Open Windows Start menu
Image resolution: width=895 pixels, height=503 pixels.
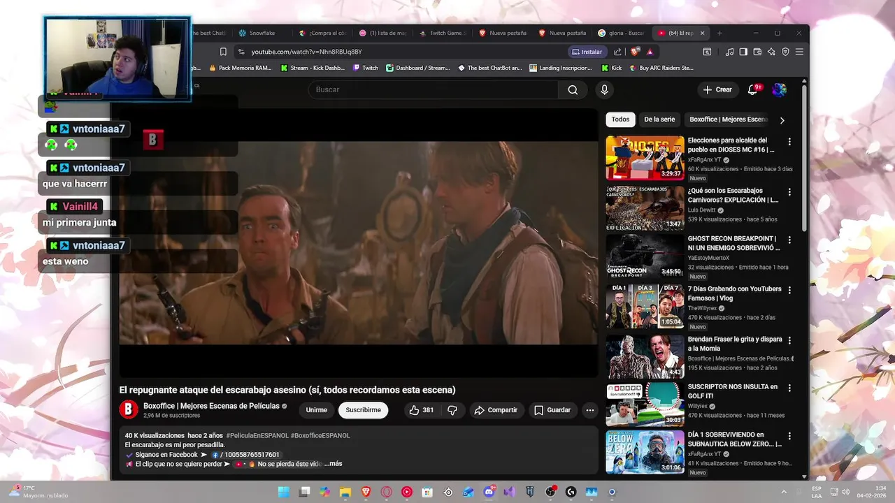point(283,492)
